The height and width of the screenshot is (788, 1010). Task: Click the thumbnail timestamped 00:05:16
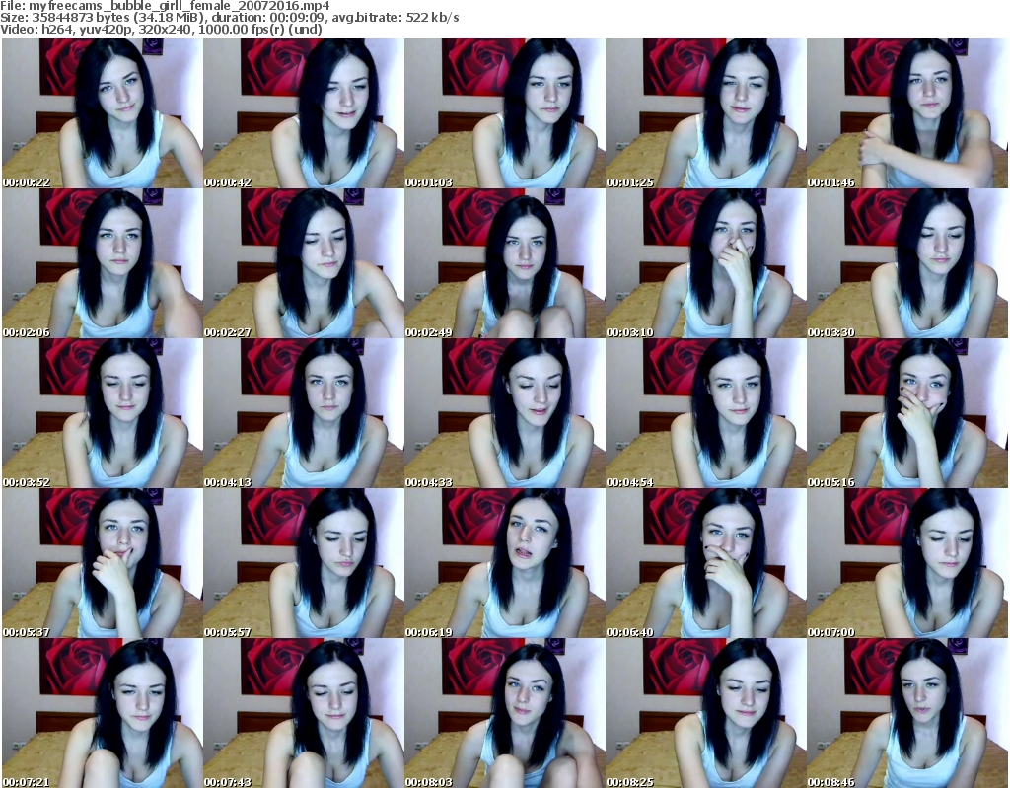pos(907,413)
